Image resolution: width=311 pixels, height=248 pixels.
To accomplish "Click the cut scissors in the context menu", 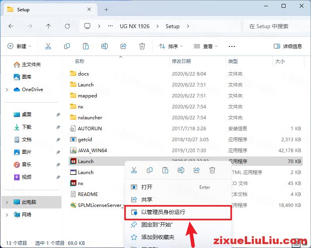I will 134,170.
